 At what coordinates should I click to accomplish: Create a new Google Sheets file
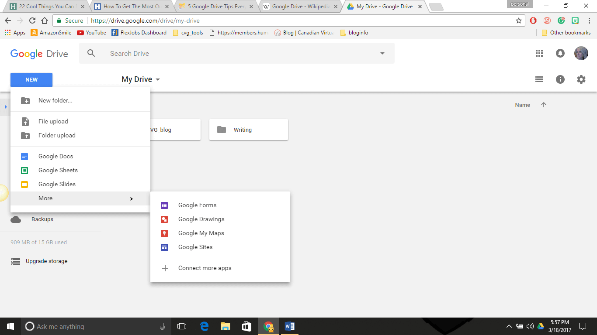click(x=80, y=170)
